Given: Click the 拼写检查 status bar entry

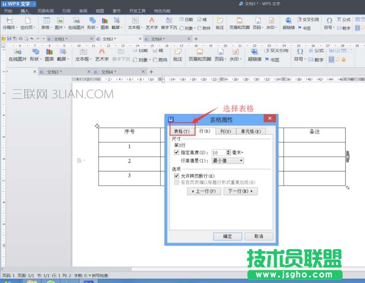Looking at the screenshot, I should pyautogui.click(x=98, y=276).
